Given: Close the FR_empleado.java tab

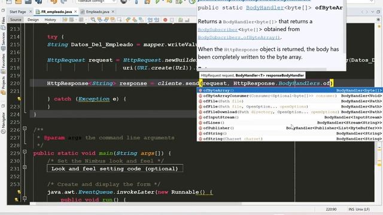Looking at the screenshot, I should [75, 11].
